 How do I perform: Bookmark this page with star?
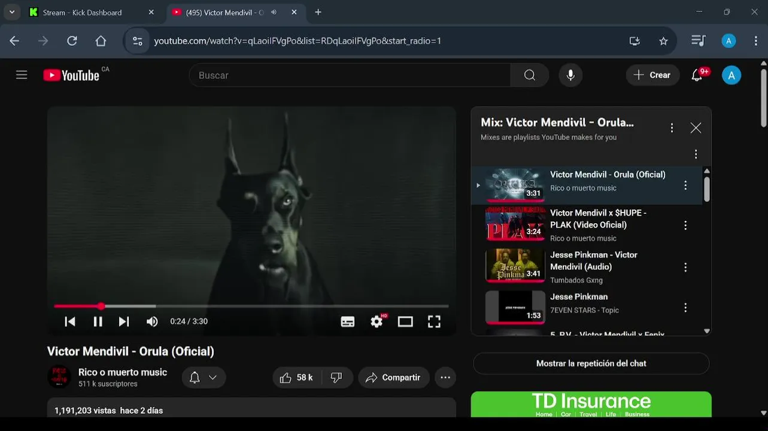663,41
